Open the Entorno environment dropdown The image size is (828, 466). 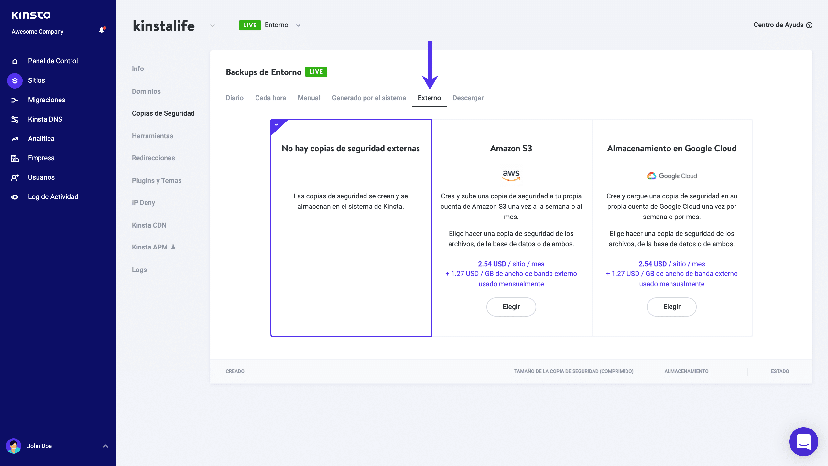tap(298, 26)
